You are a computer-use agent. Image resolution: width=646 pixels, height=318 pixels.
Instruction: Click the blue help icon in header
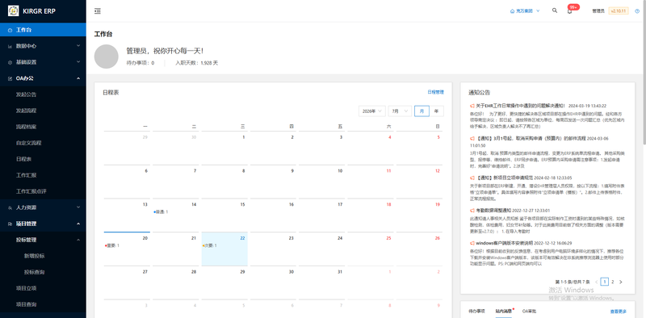(x=637, y=11)
